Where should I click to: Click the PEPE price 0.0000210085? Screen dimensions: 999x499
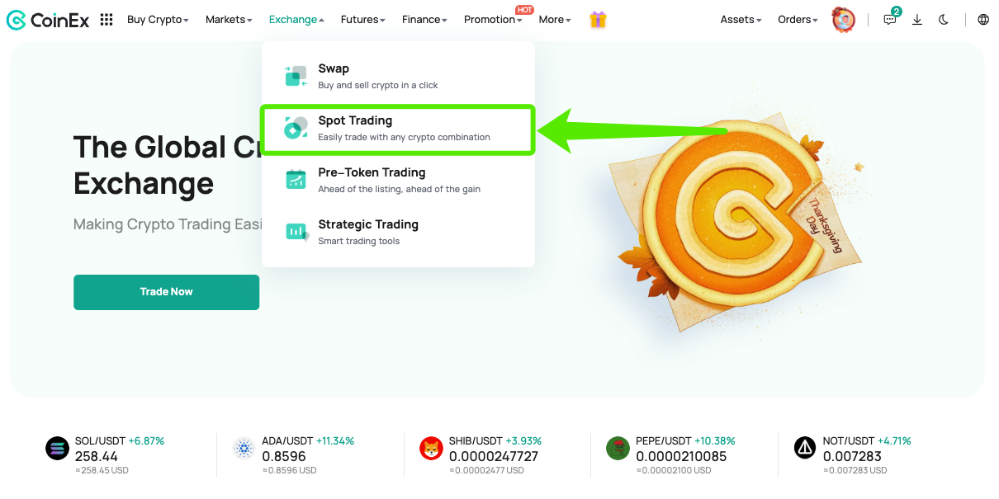(681, 456)
